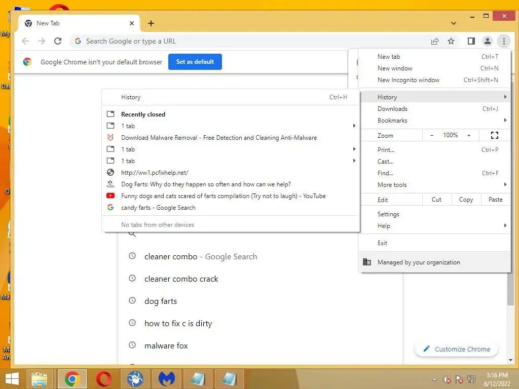Choose Print... from the menu
519x389 pixels.
point(434,149)
